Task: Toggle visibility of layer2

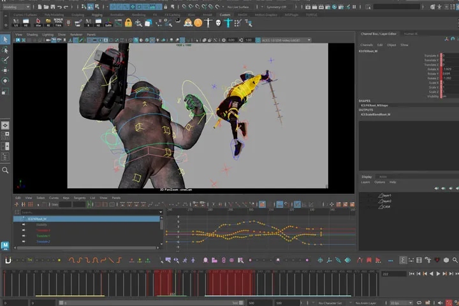Action: point(363,201)
